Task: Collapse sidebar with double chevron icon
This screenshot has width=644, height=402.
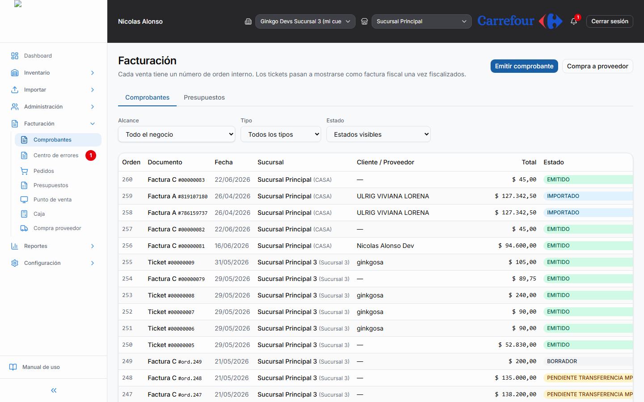Action: [x=54, y=390]
